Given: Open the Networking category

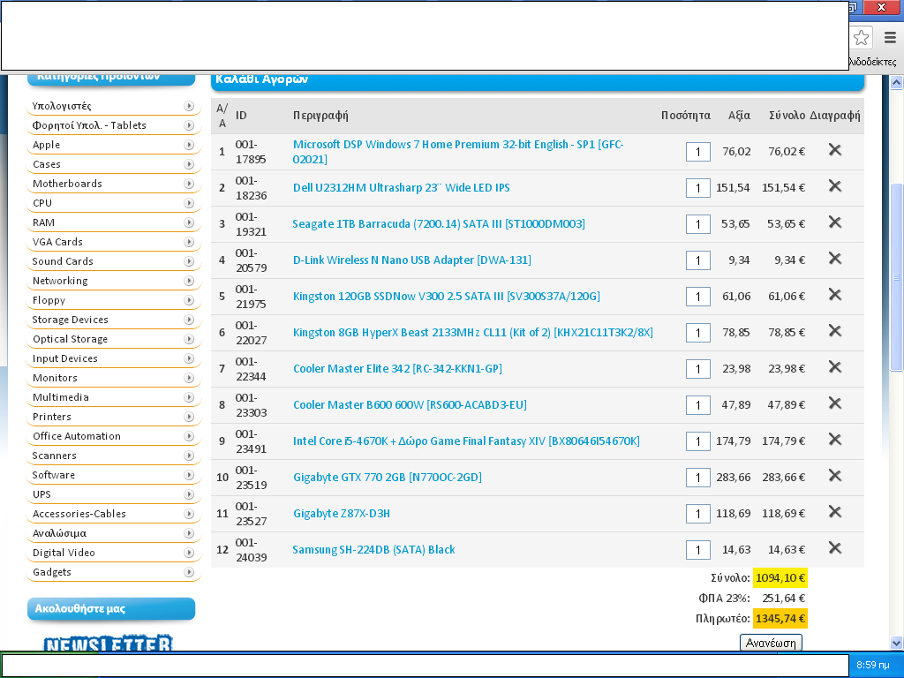Looking at the screenshot, I should (60, 281).
